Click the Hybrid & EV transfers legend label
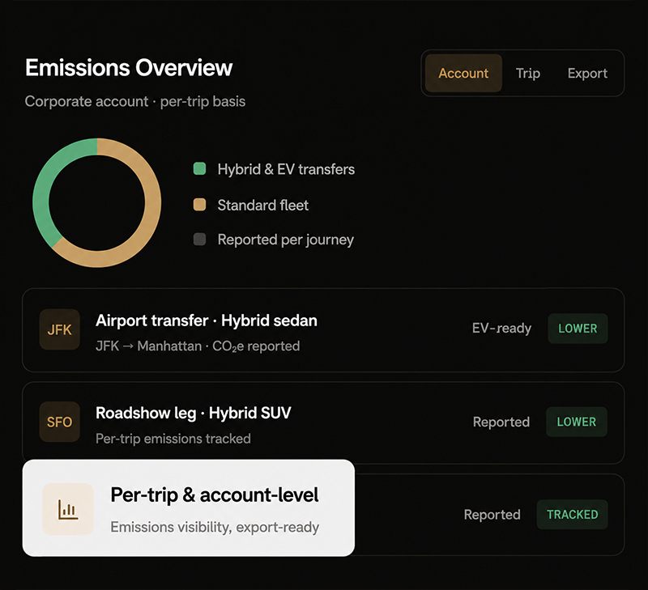Image resolution: width=648 pixels, height=590 pixels. coord(286,169)
